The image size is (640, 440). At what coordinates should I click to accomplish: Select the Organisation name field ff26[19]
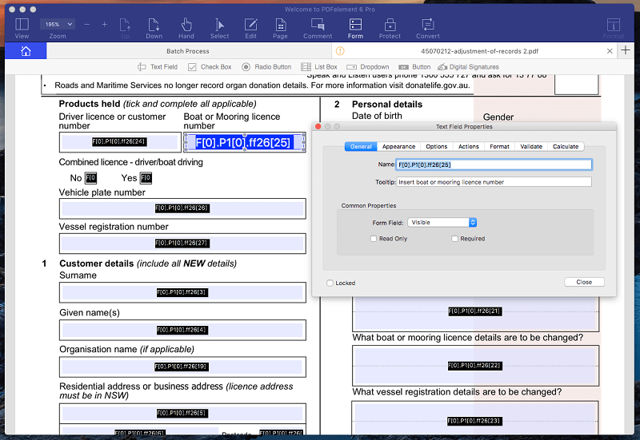pos(182,367)
